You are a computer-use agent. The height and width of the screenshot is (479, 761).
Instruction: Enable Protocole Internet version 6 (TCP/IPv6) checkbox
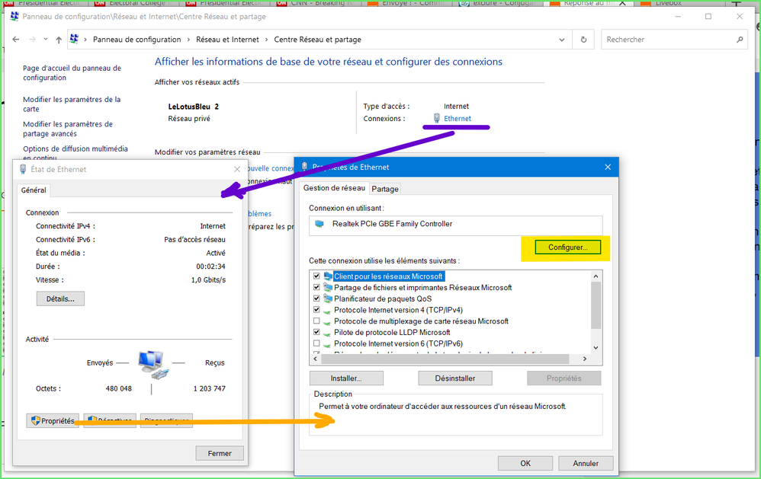pyautogui.click(x=316, y=343)
